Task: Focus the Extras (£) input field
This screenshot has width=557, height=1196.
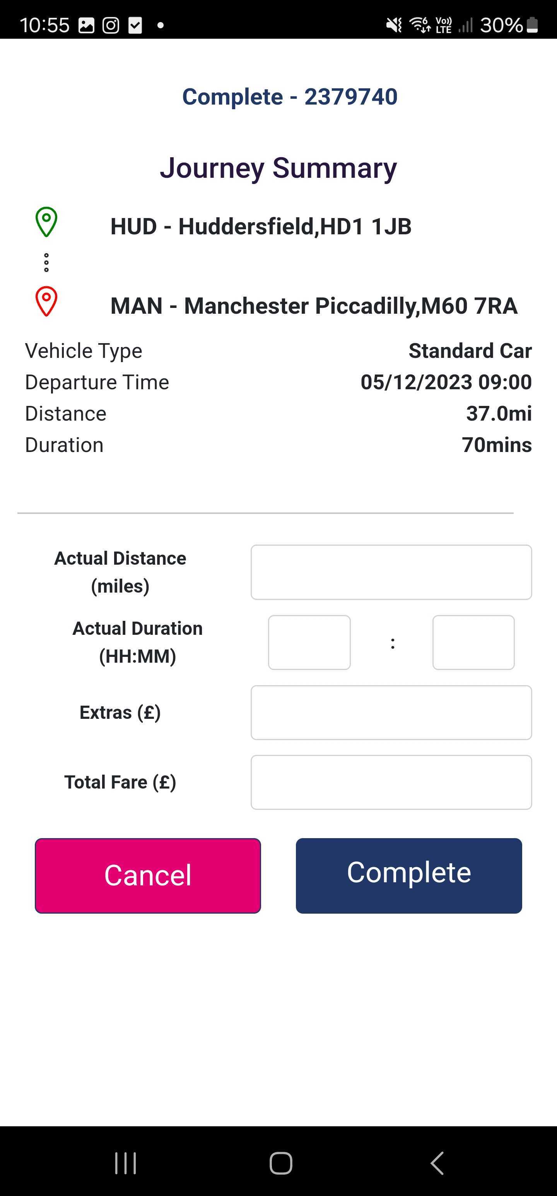Action: 391,712
